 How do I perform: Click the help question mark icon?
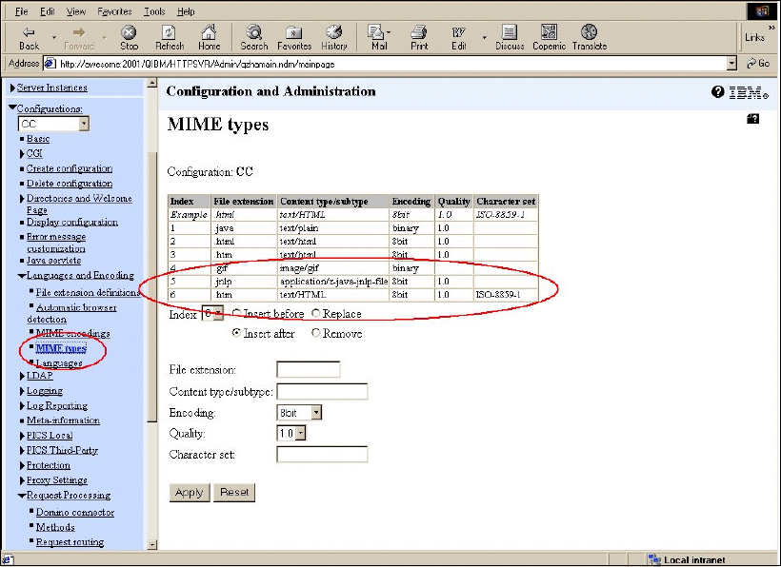pyautogui.click(x=717, y=92)
